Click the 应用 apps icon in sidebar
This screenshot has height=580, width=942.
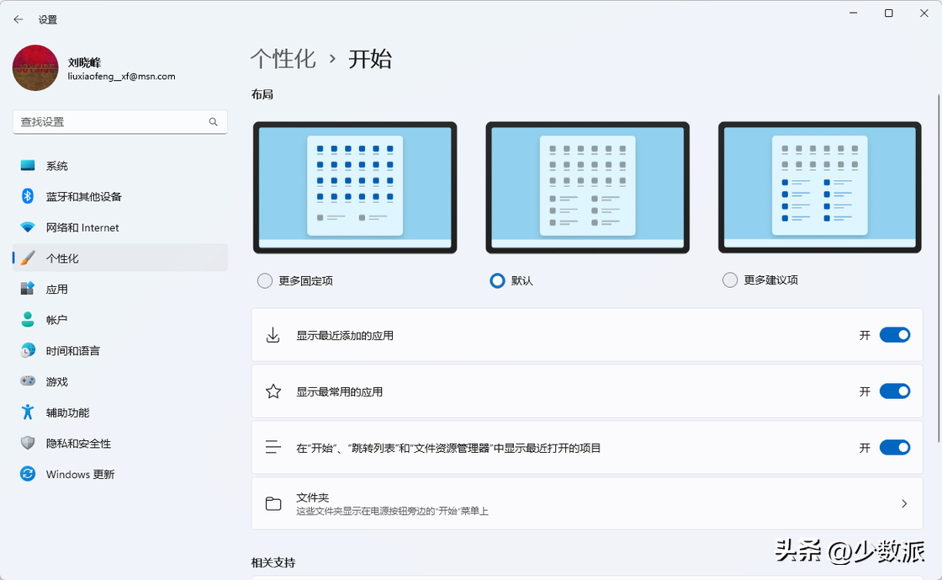[28, 289]
